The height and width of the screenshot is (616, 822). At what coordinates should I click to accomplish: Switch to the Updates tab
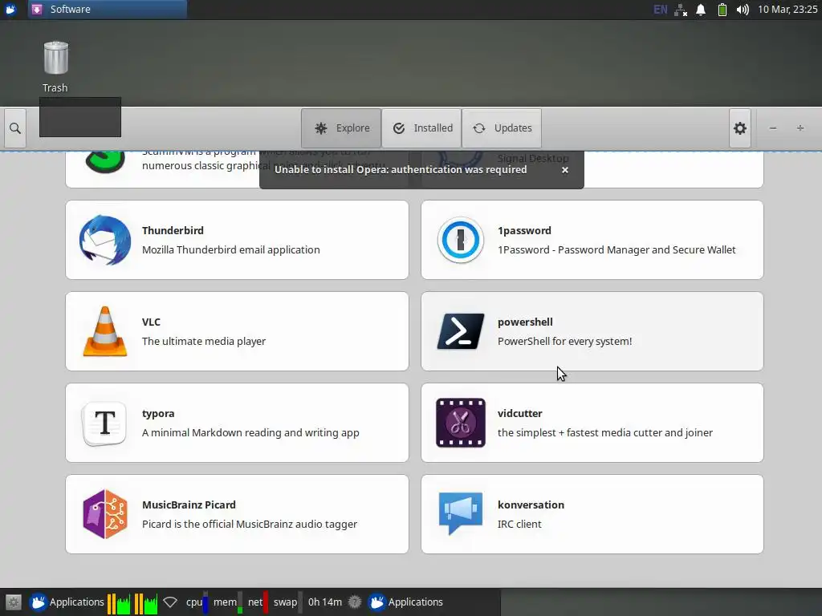click(x=502, y=128)
